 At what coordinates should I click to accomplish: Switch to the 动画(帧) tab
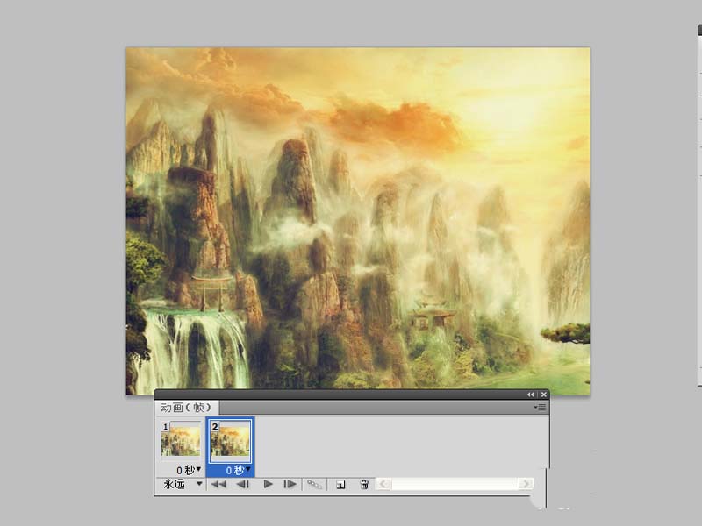[x=186, y=407]
